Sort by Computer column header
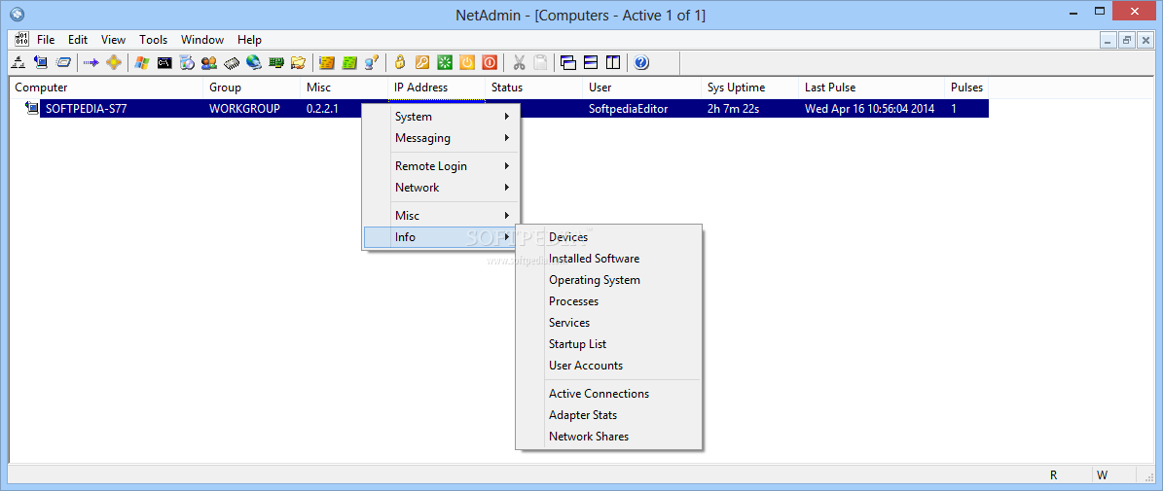Screen dimensions: 1163x491 coord(105,88)
